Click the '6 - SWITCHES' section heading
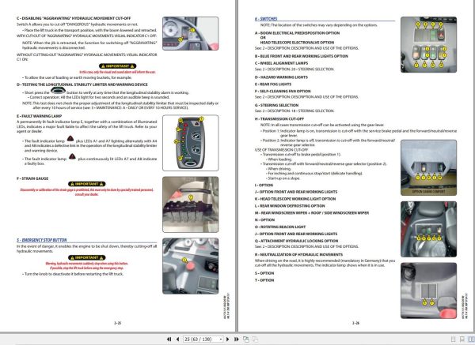Image resolution: width=475 pixels, height=345 pixels. (x=266, y=19)
